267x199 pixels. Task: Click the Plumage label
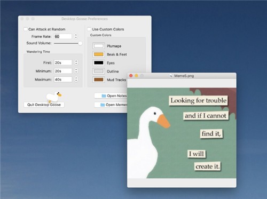click(x=114, y=46)
